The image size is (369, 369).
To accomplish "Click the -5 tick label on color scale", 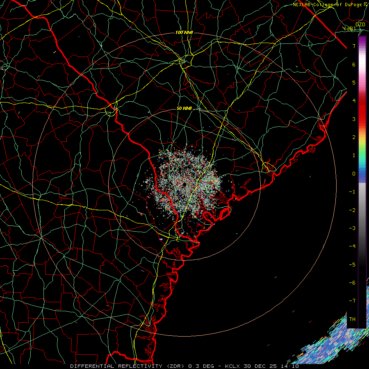I will pos(352,264).
